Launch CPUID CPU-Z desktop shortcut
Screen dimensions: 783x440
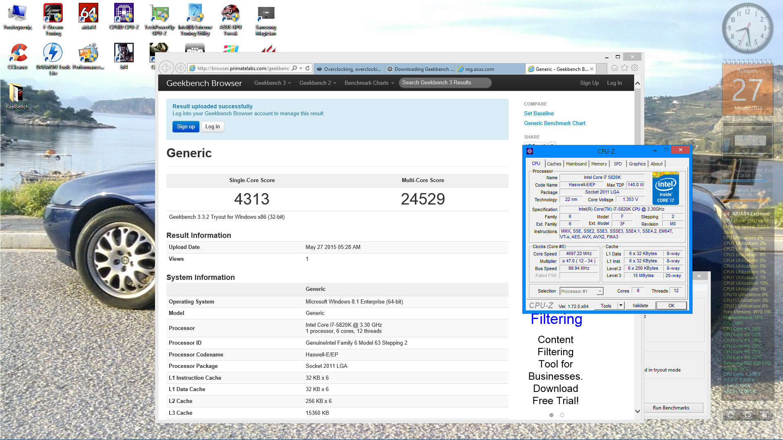pyautogui.click(x=124, y=17)
